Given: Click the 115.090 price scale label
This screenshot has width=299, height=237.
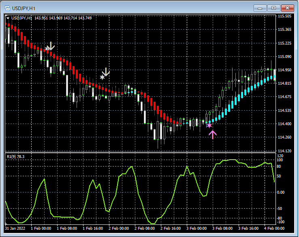Looking at the screenshot, I should (x=284, y=57).
